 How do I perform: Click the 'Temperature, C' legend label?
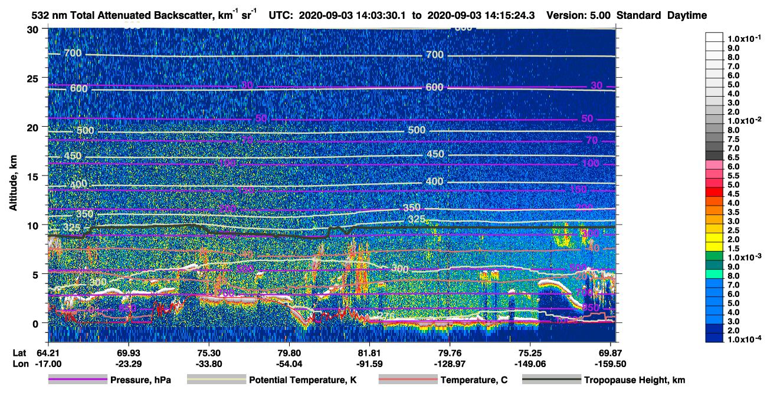tap(474, 380)
